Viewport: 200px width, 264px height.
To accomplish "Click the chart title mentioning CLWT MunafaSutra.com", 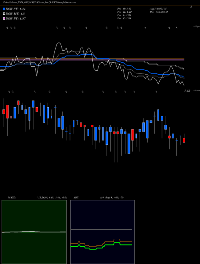I will tap(40, 2).
